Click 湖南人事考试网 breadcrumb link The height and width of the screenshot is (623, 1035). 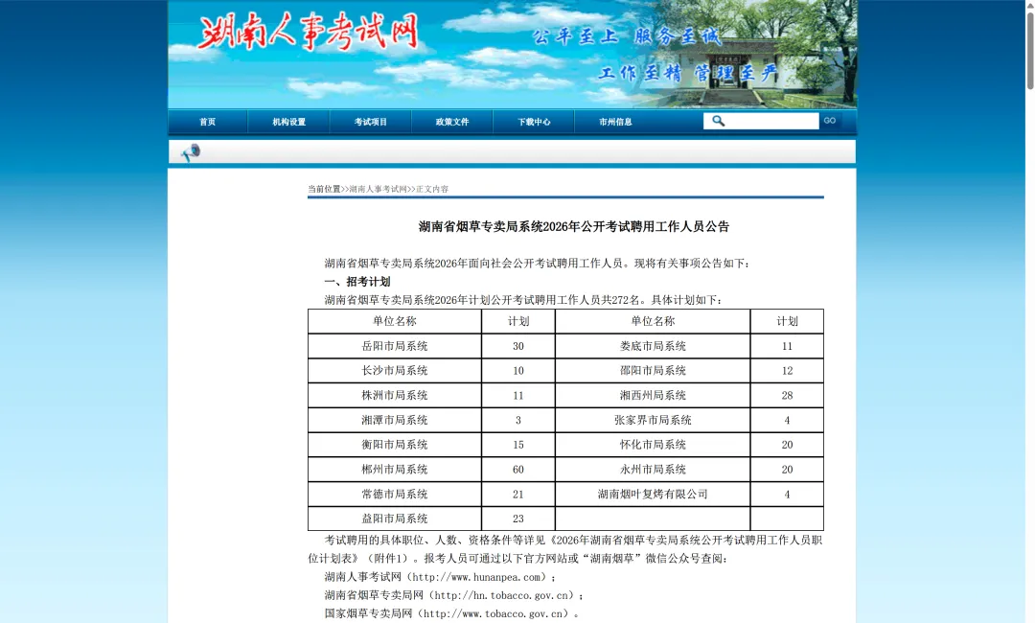click(379, 190)
